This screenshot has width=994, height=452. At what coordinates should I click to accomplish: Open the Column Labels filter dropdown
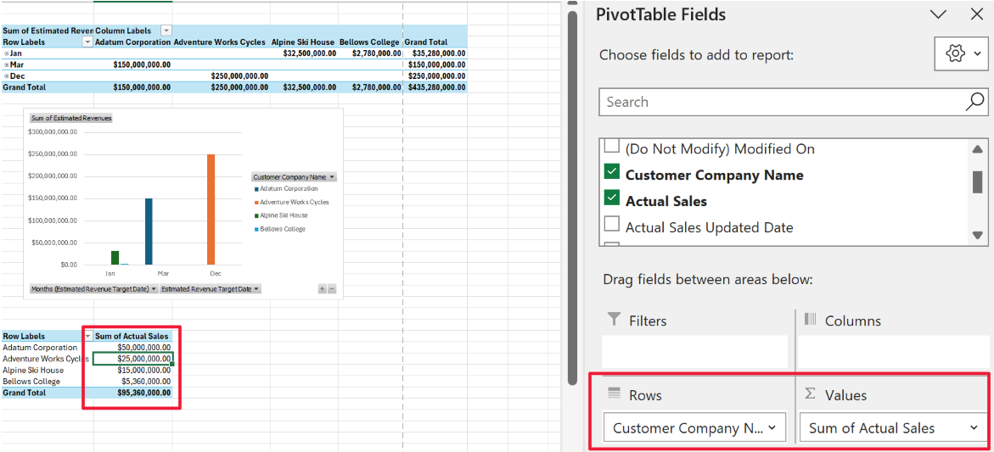[166, 31]
